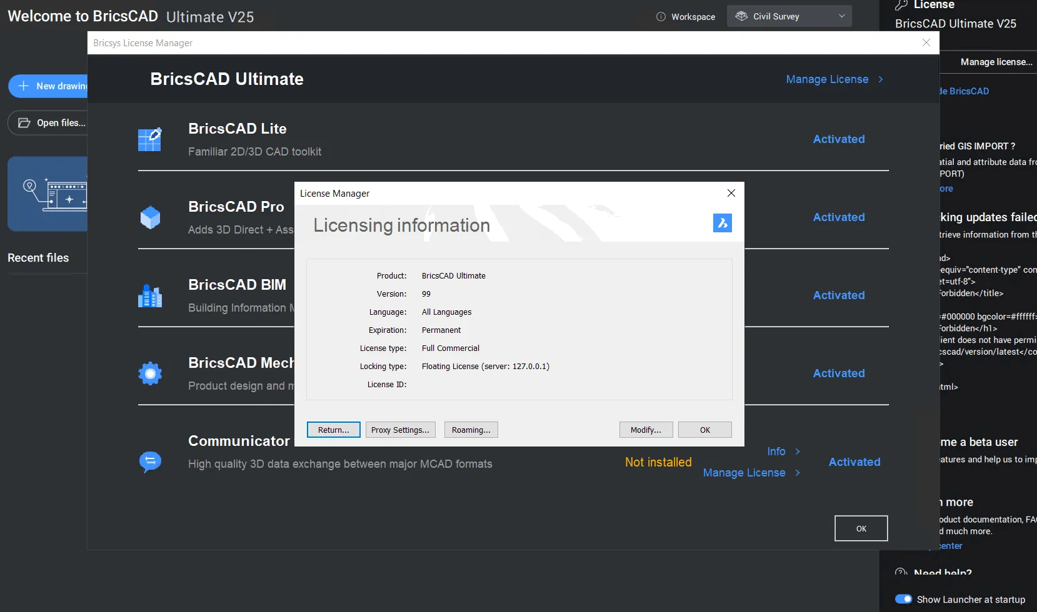Screen dimensions: 1037x612
Task: Click the layers icon in Civil Survey dropdown
Action: tap(741, 16)
